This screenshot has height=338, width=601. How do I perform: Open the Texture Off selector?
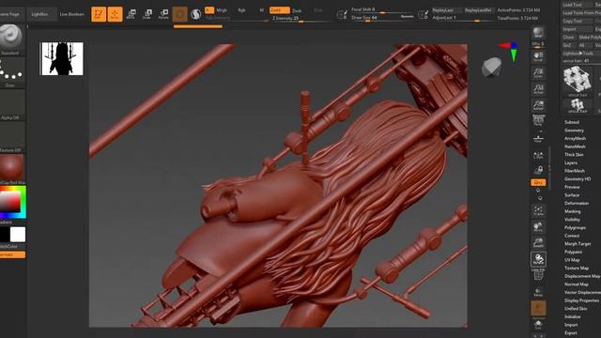[x=11, y=138]
